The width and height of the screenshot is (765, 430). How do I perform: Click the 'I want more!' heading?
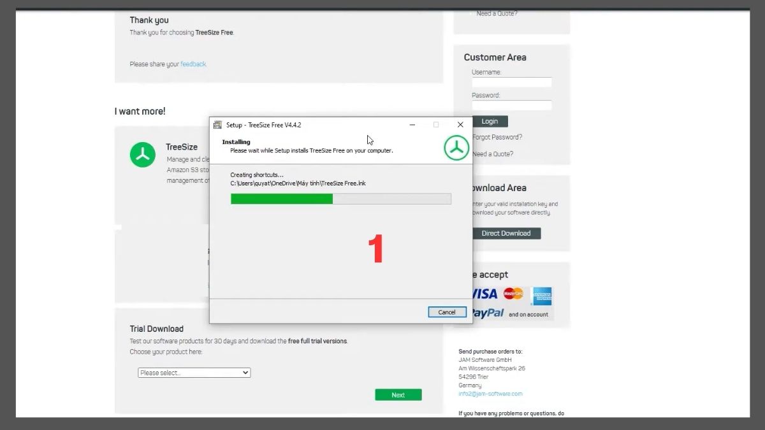(x=140, y=111)
